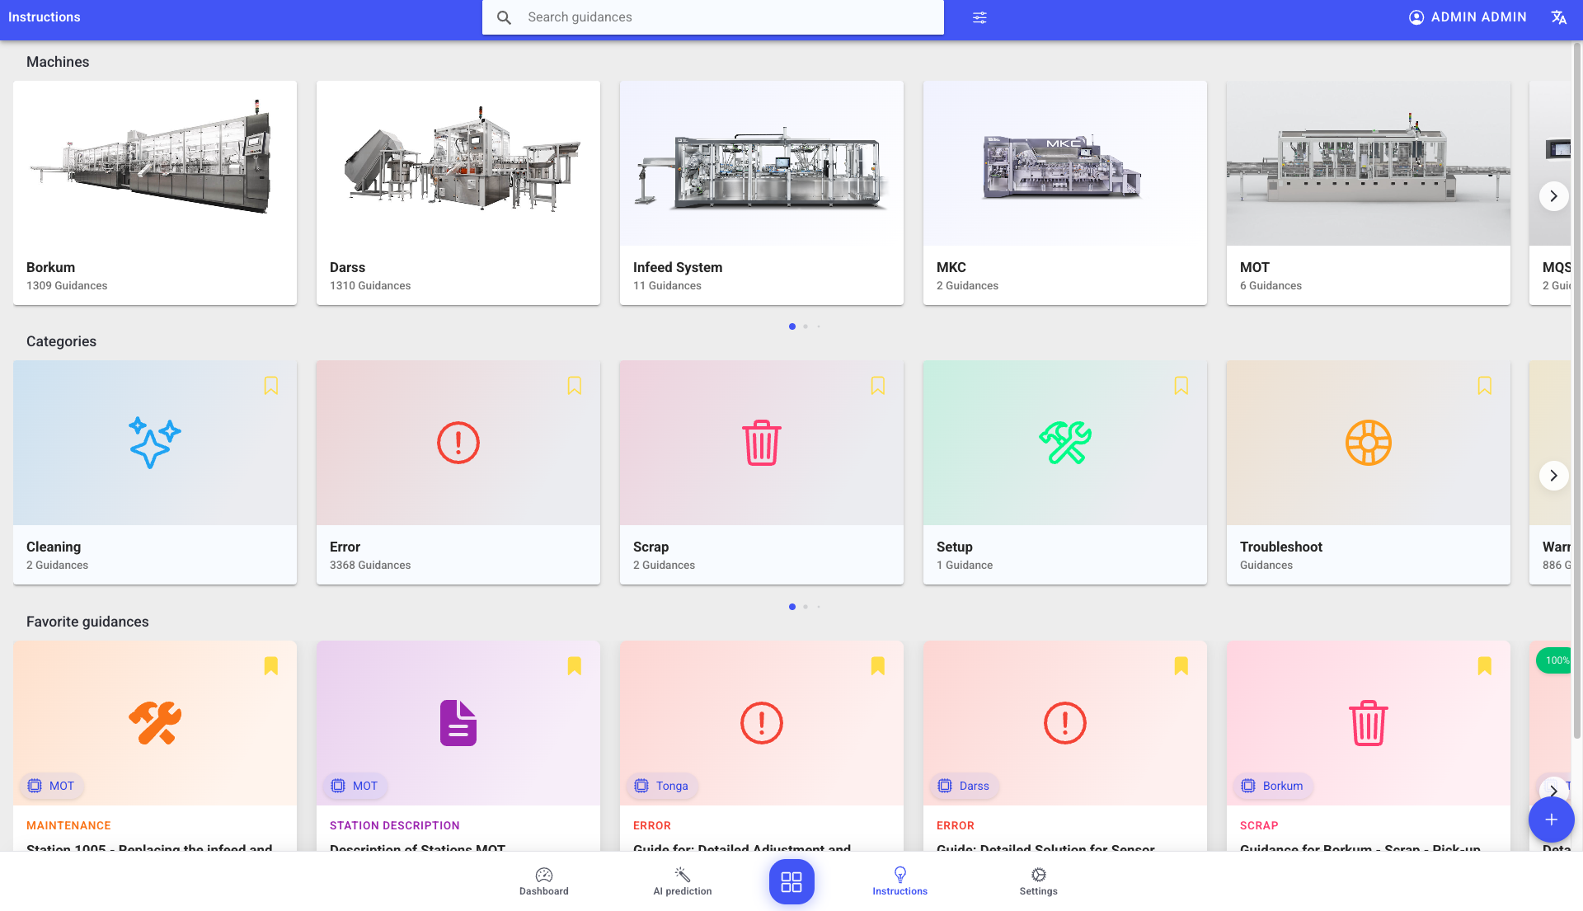Click the Error category exclamation icon
This screenshot has height=911, width=1583.
pyautogui.click(x=458, y=443)
